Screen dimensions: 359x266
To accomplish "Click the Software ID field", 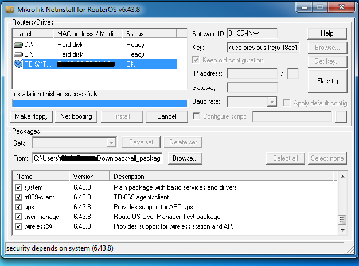I will [x=252, y=33].
